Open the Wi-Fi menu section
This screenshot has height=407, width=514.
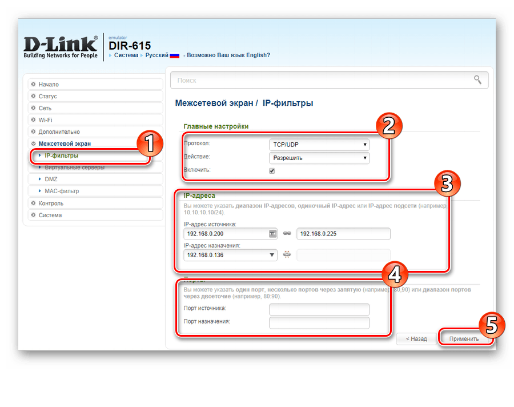click(95, 120)
